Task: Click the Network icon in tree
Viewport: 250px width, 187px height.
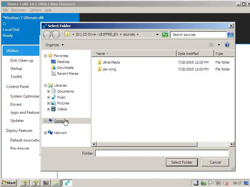Action: (x=50, y=133)
